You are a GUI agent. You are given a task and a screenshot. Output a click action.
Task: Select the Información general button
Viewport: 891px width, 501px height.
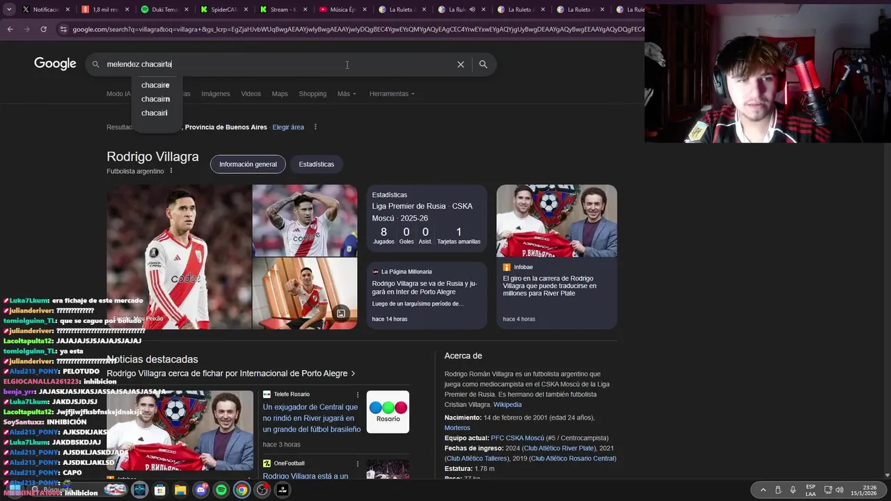(x=248, y=164)
